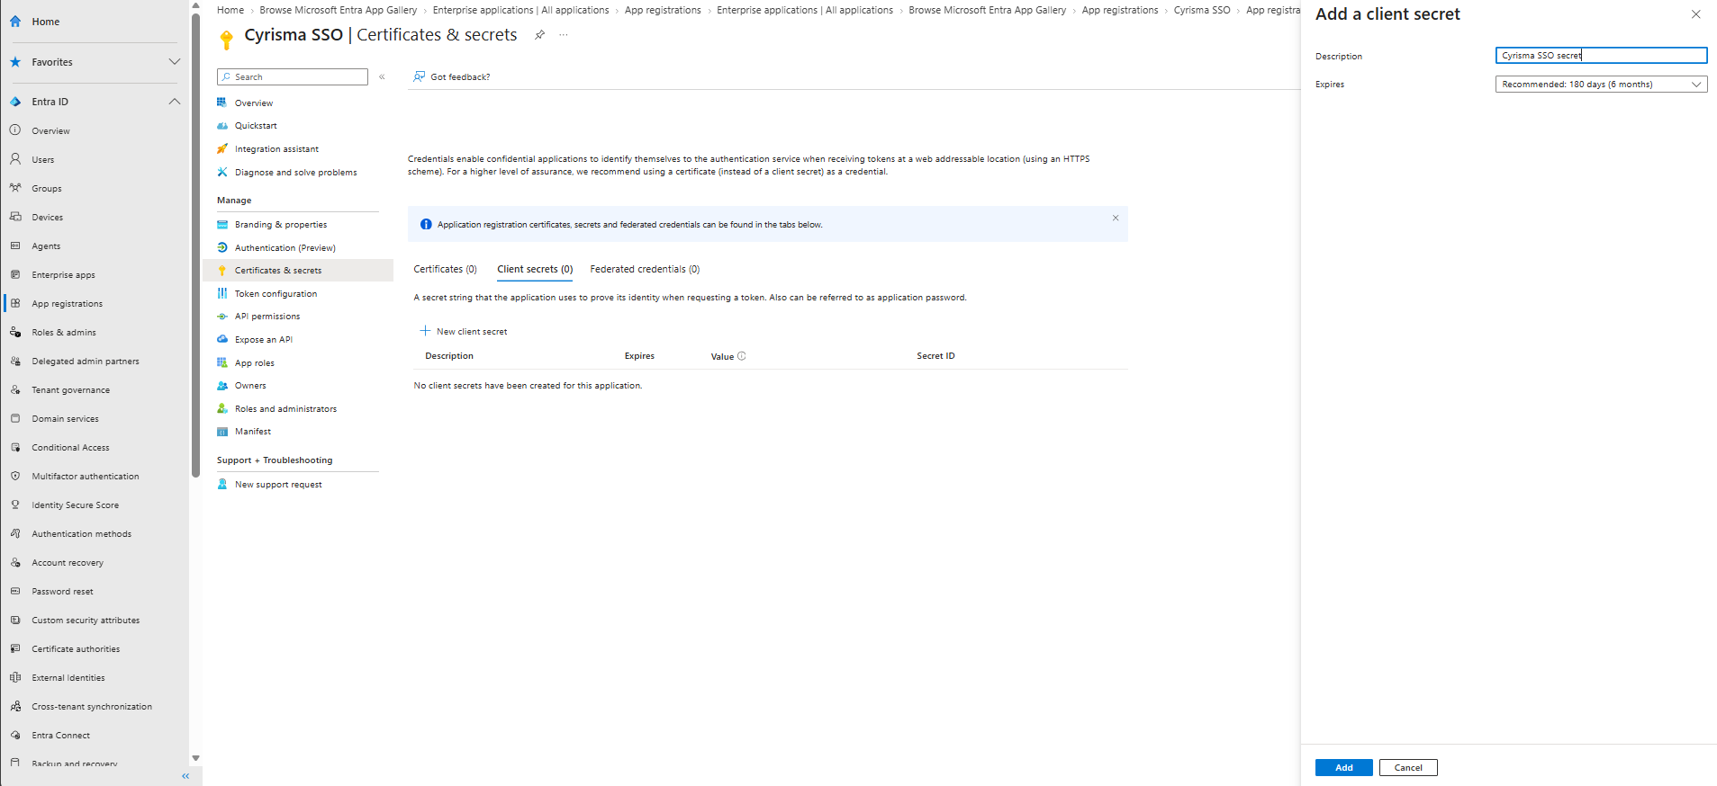This screenshot has height=786, width=1717.
Task: Close the Add a client secret panel
Action: (1695, 14)
